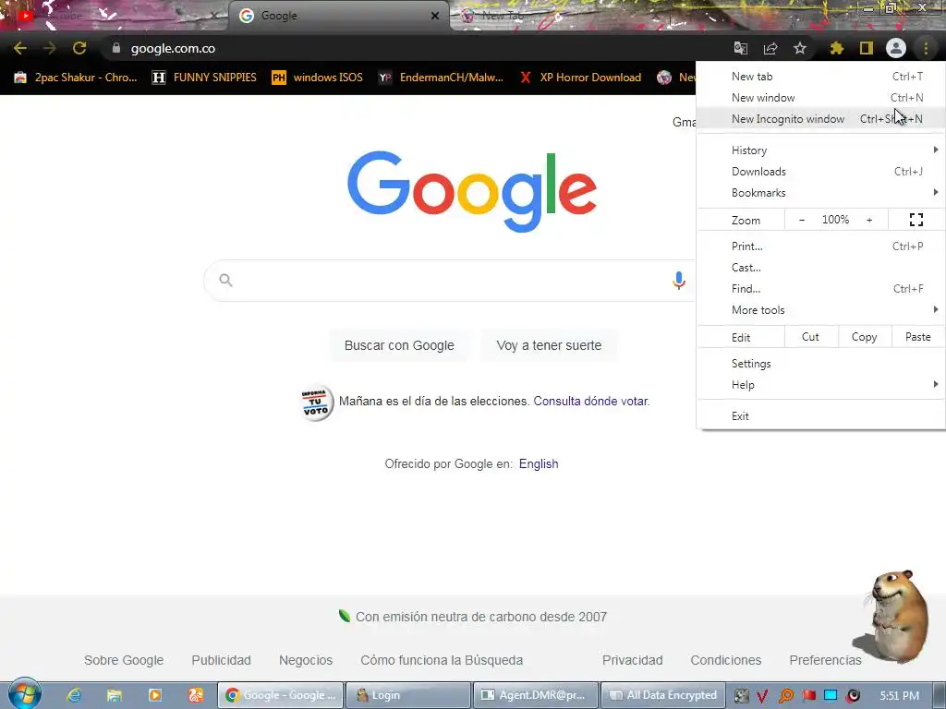
Task: Expand the More tools submenu
Action: [821, 310]
